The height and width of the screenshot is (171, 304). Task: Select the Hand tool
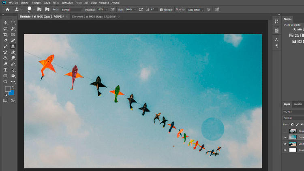click(x=13, y=76)
